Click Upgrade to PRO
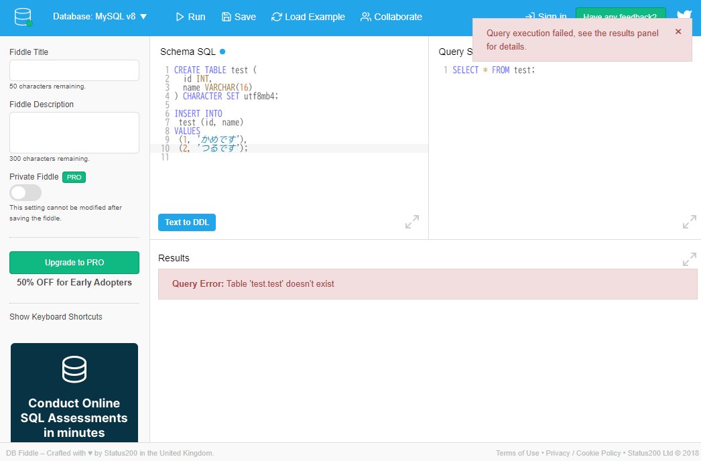The width and height of the screenshot is (701, 461). tap(74, 263)
